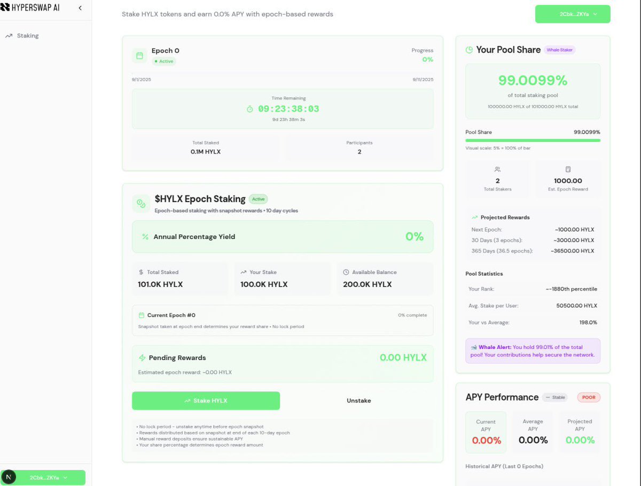Click the Active badge under Epoch 0
This screenshot has height=486, width=641.
pyautogui.click(x=163, y=61)
